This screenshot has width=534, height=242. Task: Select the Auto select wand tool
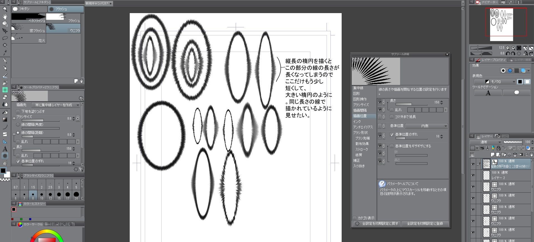point(5,45)
